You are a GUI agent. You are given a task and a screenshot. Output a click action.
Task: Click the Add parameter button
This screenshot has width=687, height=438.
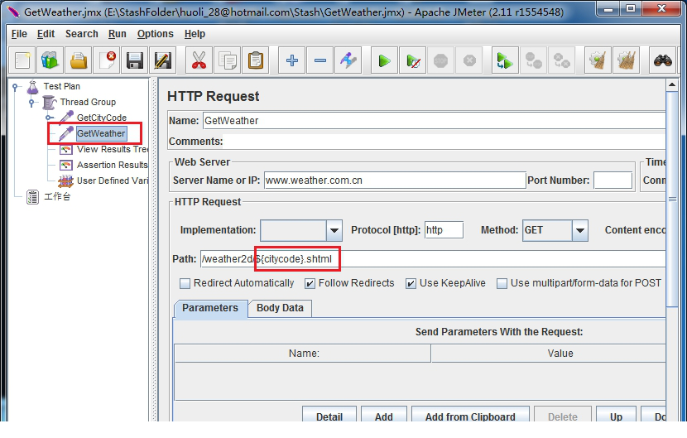(384, 415)
